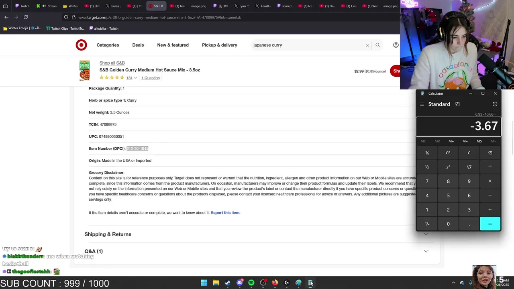The height and width of the screenshot is (289, 514).
Task: Open the New & featured menu
Action: pos(173,45)
